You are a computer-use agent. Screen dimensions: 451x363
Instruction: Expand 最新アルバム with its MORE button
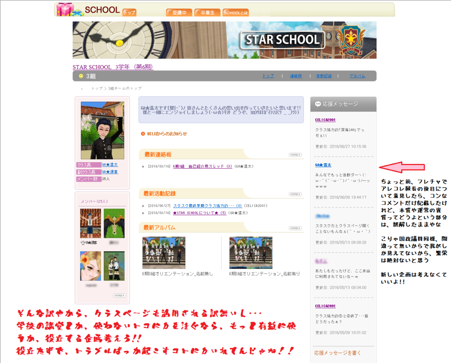click(295, 228)
